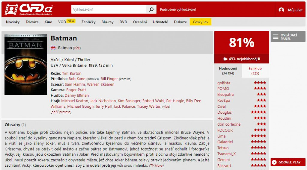
Task: Open the DVD menu item
Action: pyautogui.click(x=123, y=22)
